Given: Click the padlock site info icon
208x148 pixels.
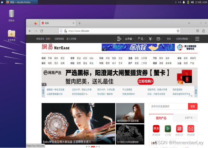Looking at the screenshot, I should click(x=65, y=31).
